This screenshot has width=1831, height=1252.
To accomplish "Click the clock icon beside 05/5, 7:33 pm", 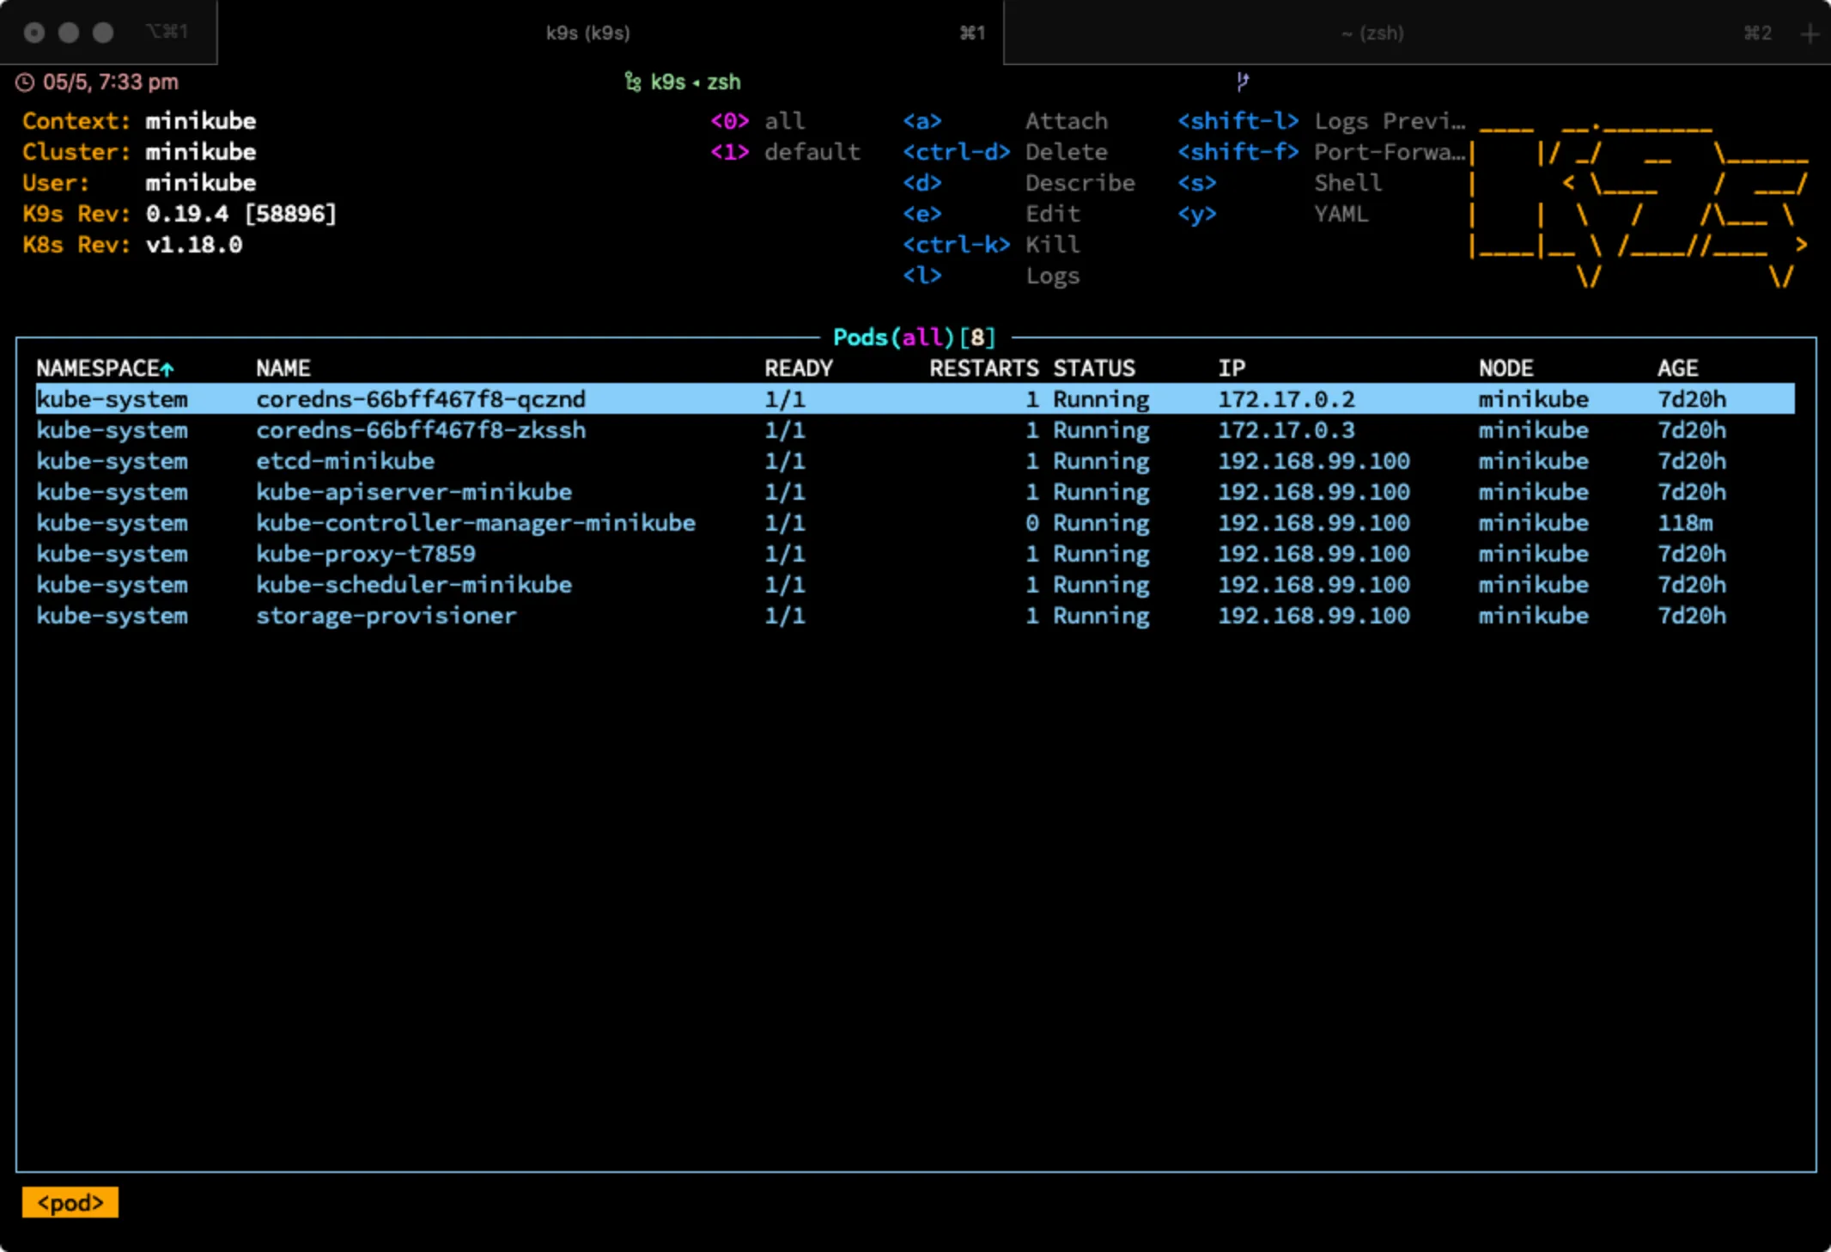I will click(x=26, y=82).
